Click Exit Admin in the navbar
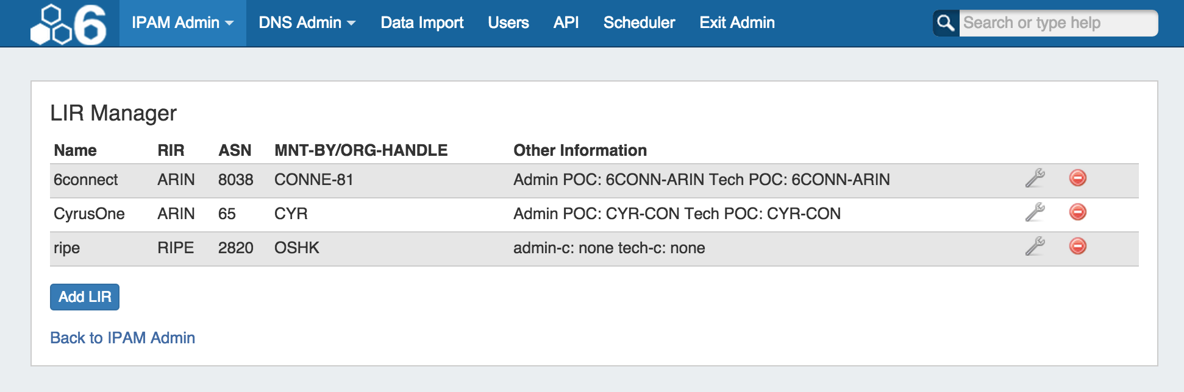Image resolution: width=1184 pixels, height=392 pixels. tap(736, 23)
